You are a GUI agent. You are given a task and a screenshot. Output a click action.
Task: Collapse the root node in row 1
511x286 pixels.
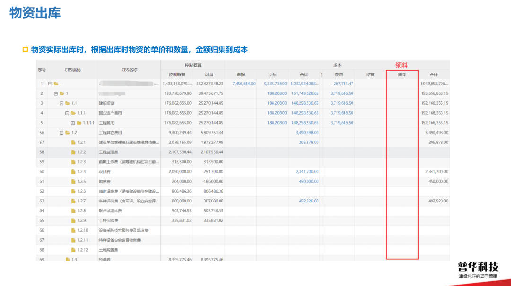(50, 84)
